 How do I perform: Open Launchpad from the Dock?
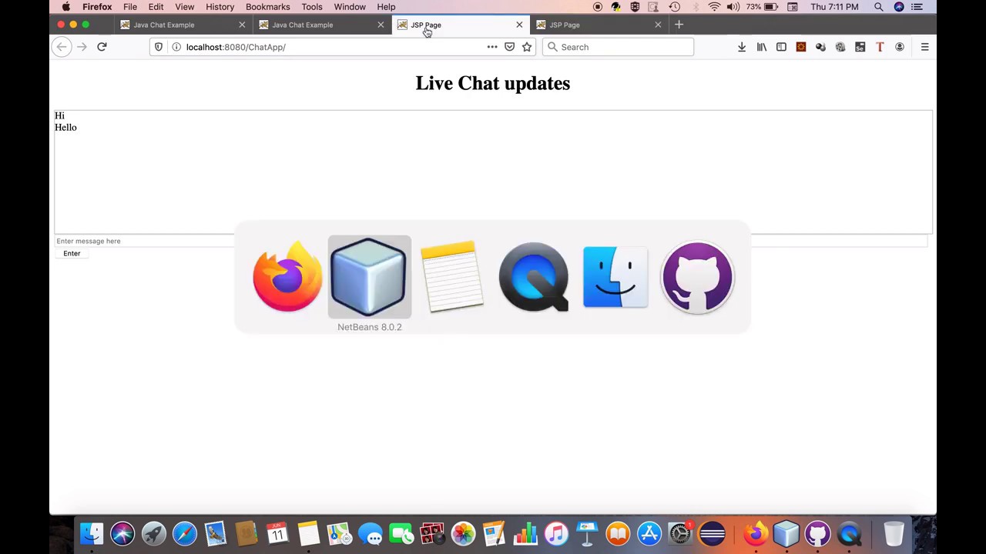click(153, 533)
